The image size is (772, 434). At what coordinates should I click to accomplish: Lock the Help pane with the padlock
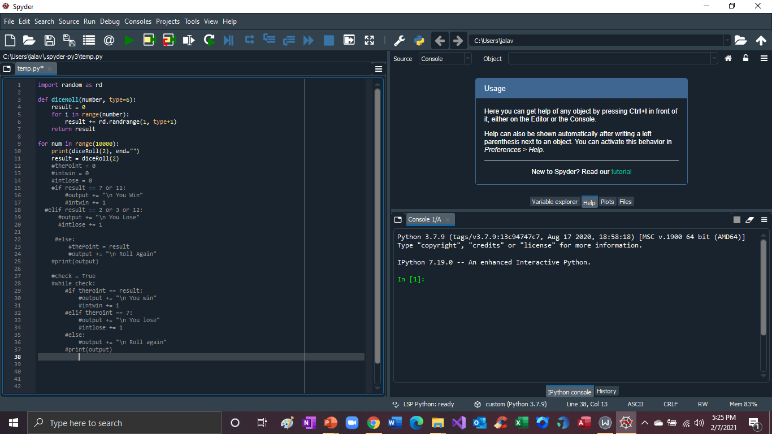point(746,58)
